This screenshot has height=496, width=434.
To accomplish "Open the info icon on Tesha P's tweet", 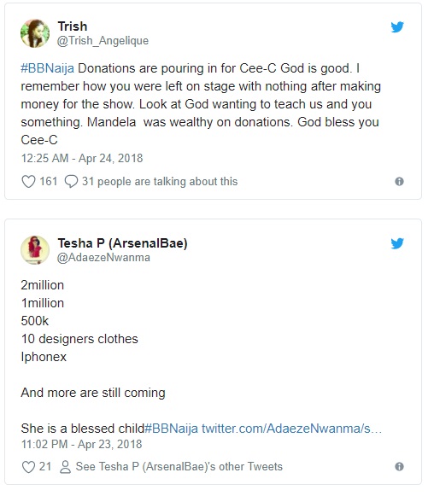I will [399, 467].
